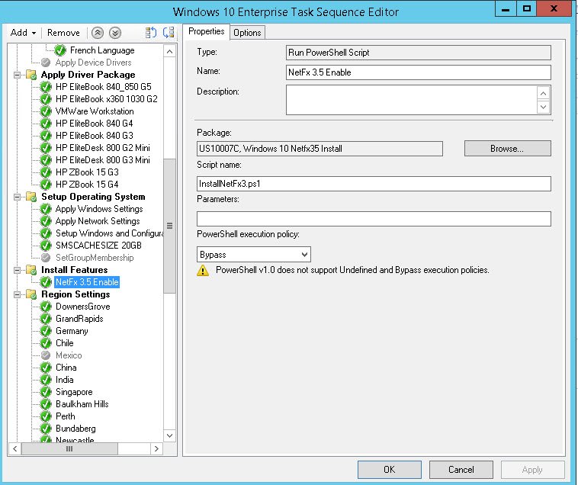Click into the Description text box
Screen dimensions: 578x485
pyautogui.click(x=411, y=100)
